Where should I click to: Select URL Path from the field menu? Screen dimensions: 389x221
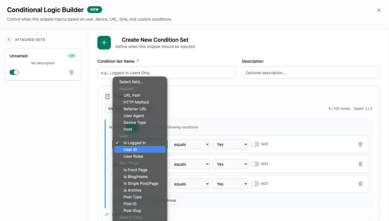tap(132, 95)
